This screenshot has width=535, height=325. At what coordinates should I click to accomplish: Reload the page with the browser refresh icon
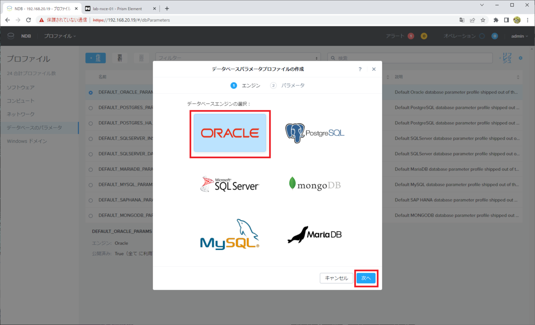pyautogui.click(x=29, y=20)
